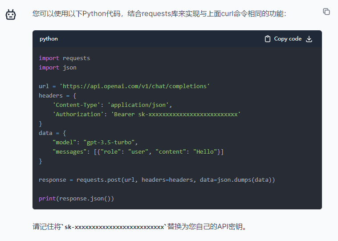Download the code snippet using arrow icon
The width and height of the screenshot is (338, 241).
[309, 39]
